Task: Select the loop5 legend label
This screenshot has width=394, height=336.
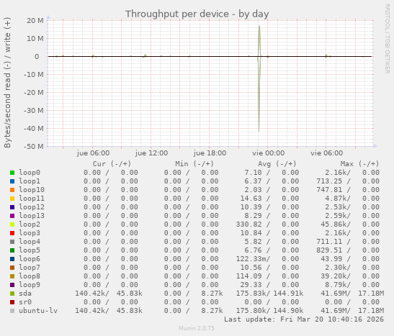Action: pyautogui.click(x=30, y=250)
